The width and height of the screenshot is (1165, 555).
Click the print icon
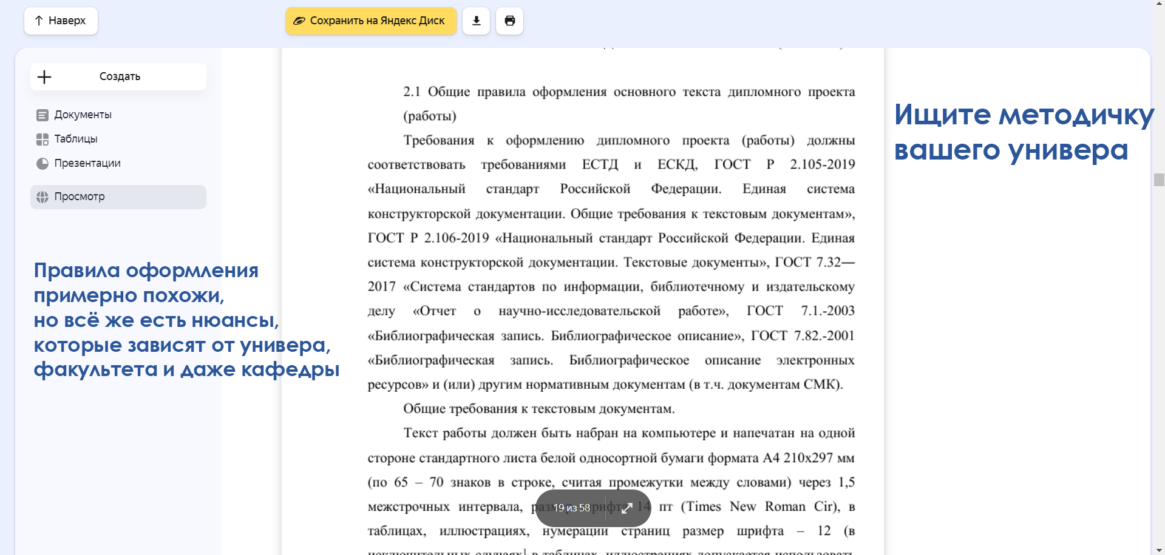pyautogui.click(x=510, y=21)
